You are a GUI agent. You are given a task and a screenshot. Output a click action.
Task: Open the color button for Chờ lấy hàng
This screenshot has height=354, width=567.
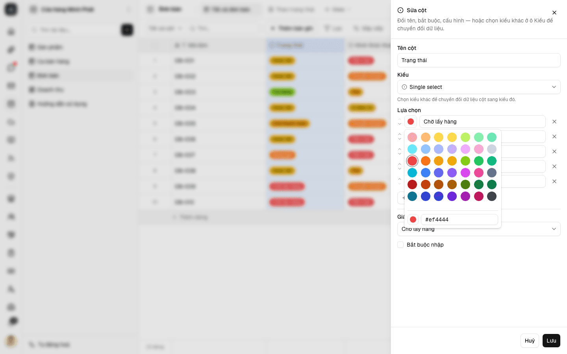point(411,122)
